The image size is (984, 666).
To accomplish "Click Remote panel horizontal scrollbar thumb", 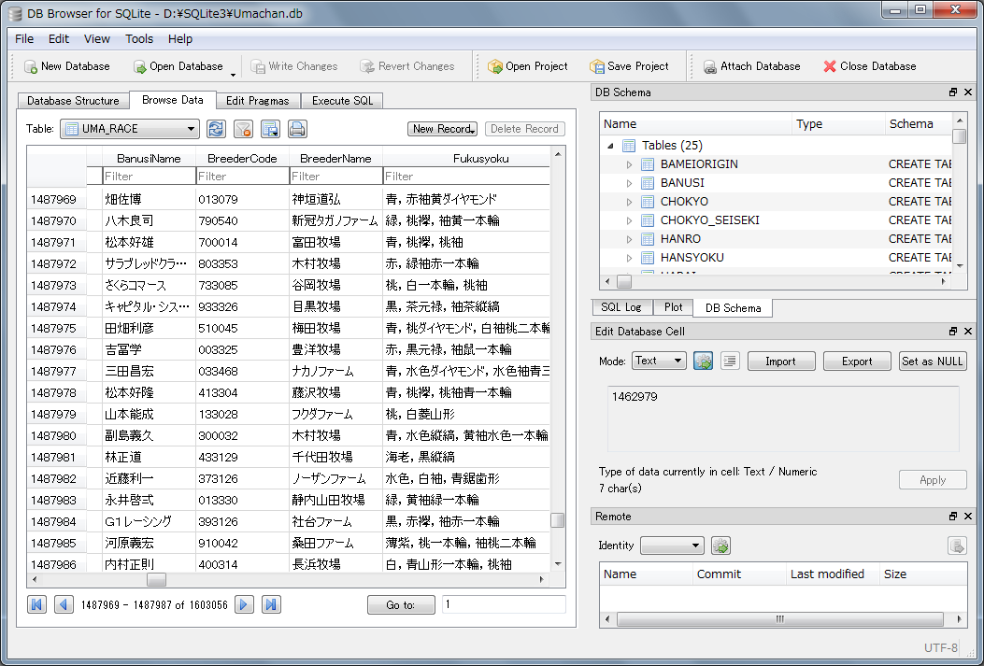I will point(780,619).
